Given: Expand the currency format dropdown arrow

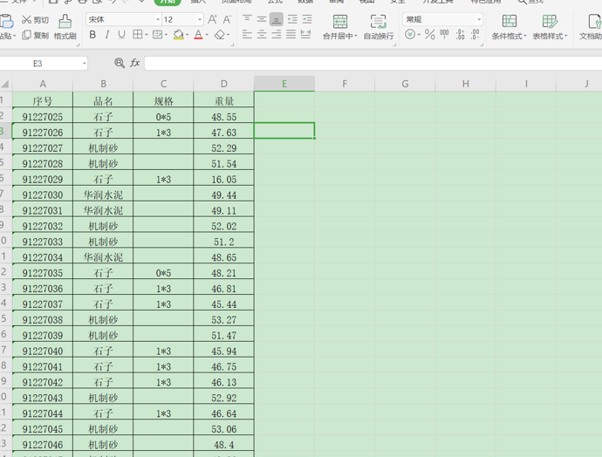Looking at the screenshot, I should tap(419, 35).
